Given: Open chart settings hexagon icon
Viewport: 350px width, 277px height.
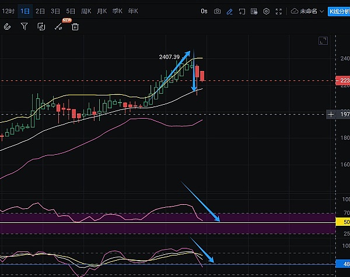Looking at the screenshot, I should tap(267, 11).
